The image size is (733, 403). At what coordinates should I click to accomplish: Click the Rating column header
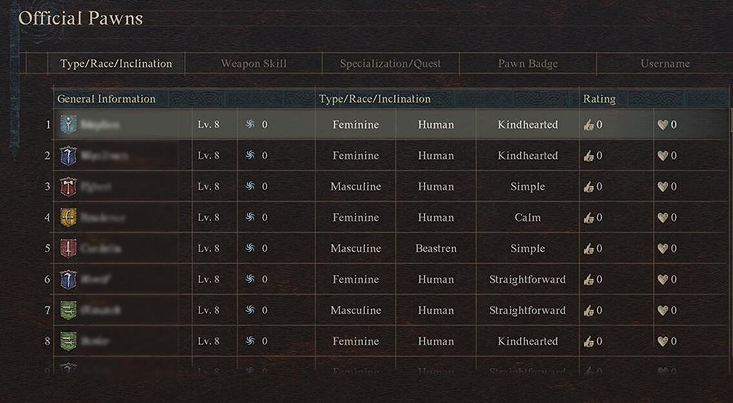click(x=599, y=99)
